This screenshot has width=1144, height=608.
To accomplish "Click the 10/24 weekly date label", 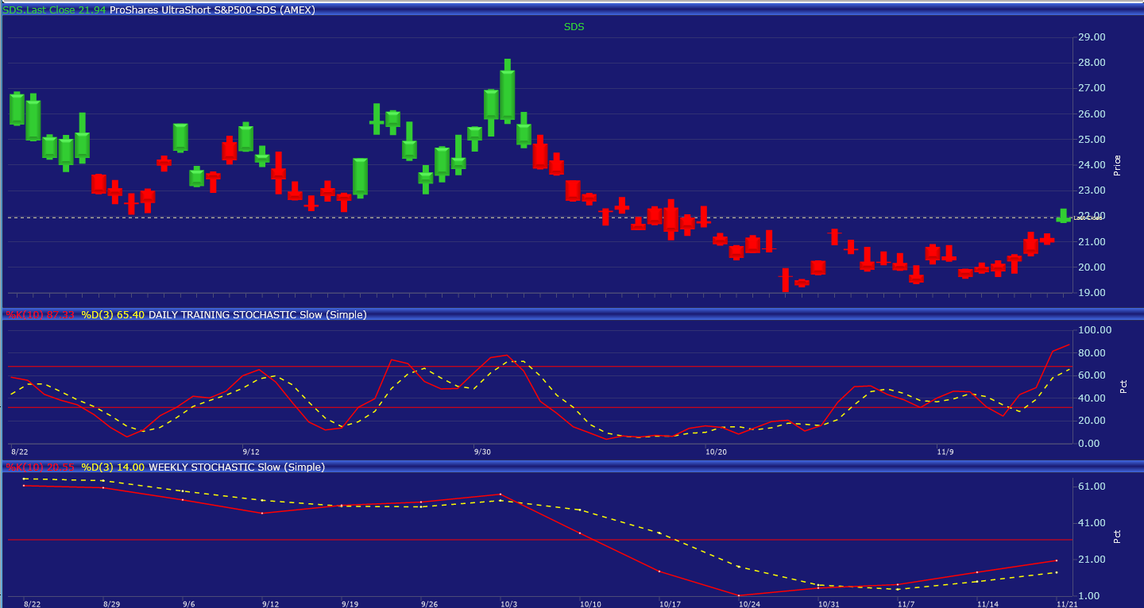I will click(x=749, y=604).
